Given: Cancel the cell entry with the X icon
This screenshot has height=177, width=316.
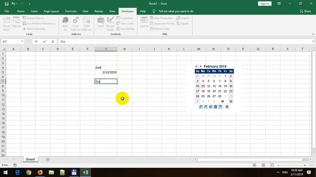Looking at the screenshot, I should 36,41.
